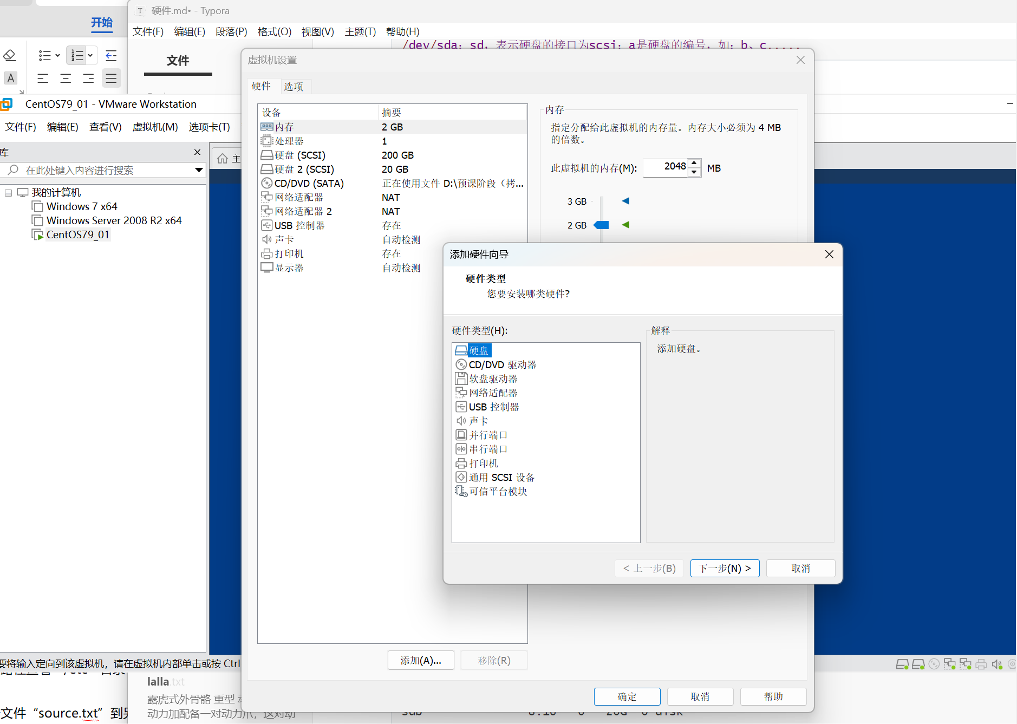Click the library search box
1017x724 pixels.
click(x=103, y=170)
